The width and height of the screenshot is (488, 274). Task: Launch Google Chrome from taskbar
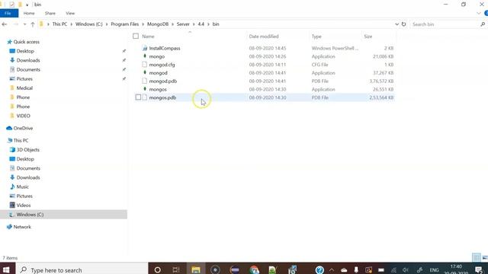(x=254, y=269)
